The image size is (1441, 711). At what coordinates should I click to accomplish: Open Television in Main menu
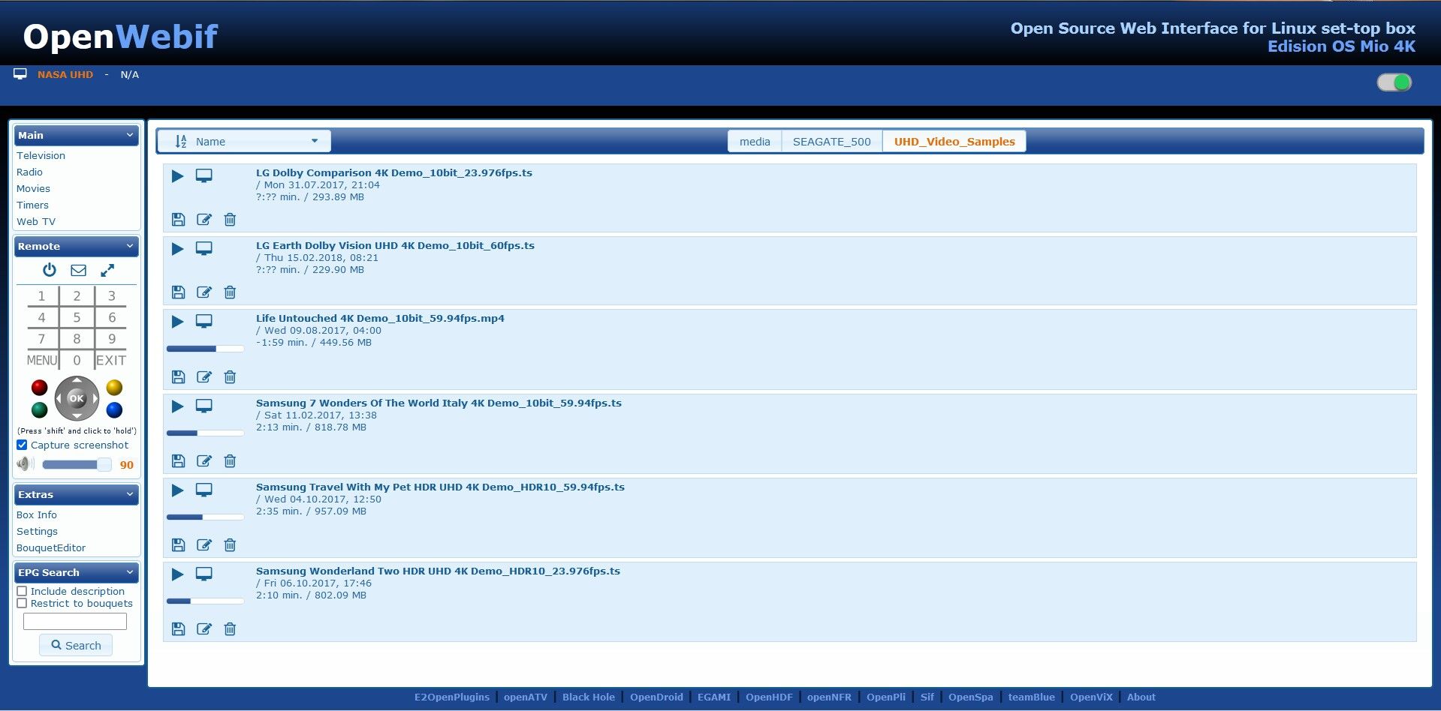tap(41, 155)
